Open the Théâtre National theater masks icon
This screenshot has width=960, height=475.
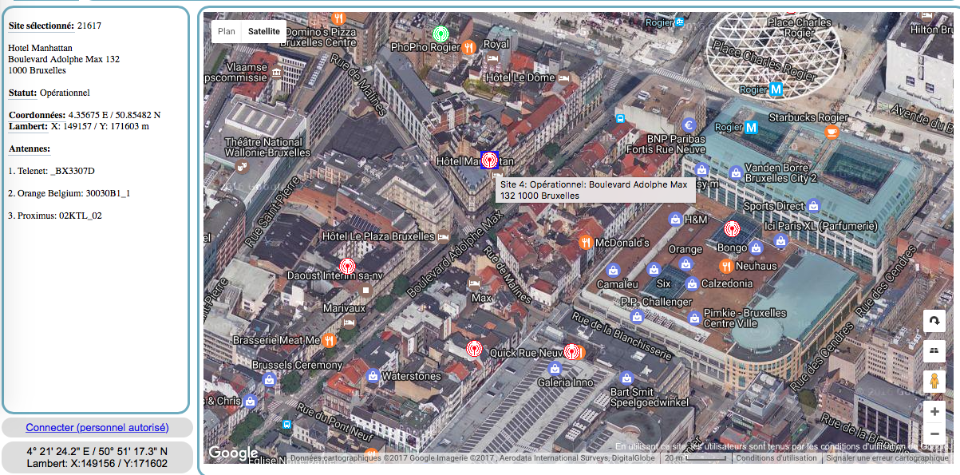tap(243, 167)
